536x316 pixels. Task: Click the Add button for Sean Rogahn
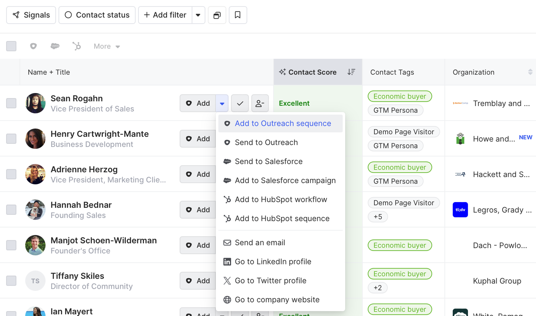[198, 103]
